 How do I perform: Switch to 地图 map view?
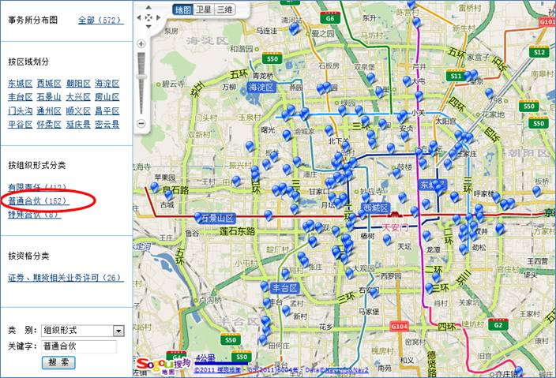pyautogui.click(x=183, y=10)
